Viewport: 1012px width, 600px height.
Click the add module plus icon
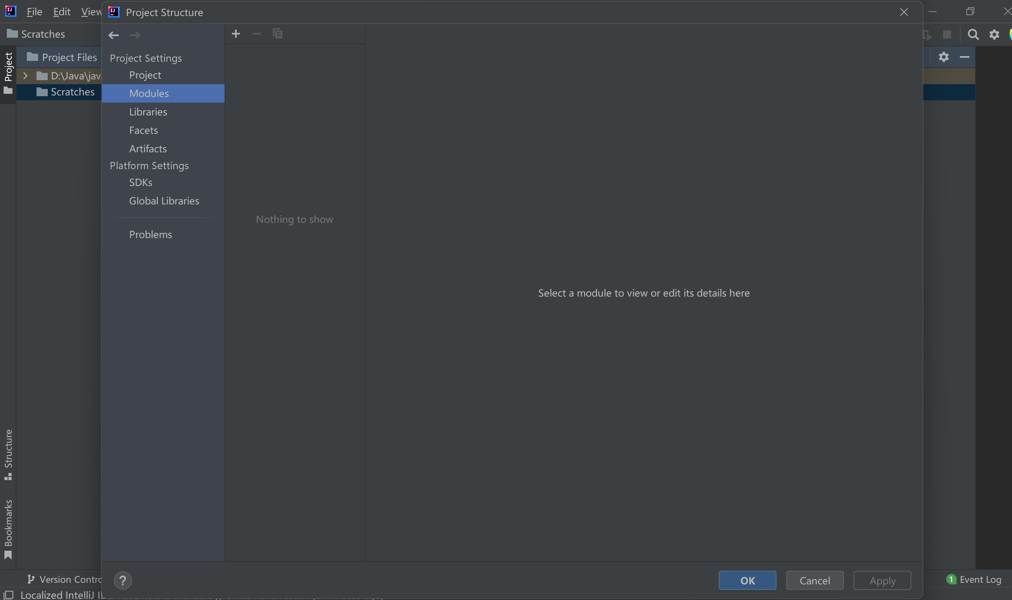[x=236, y=34]
